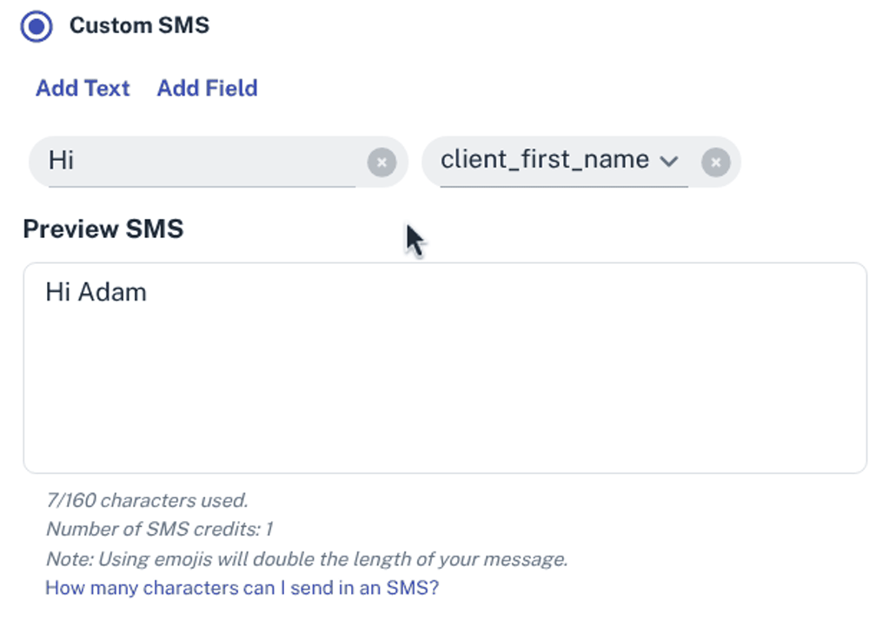Click the empty area of the preview box
869x633 pixels.
coord(521,399)
